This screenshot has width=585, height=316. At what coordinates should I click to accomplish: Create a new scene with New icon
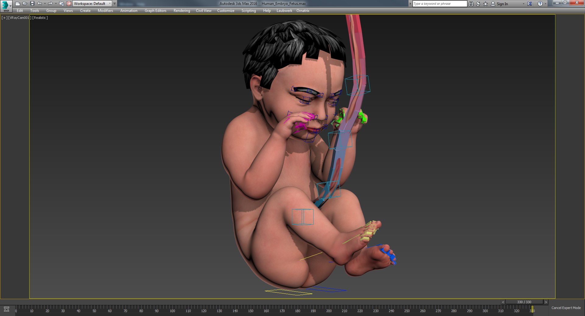coord(18,4)
